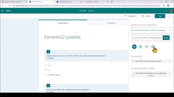174x97 pixels.
Task: Click 'Hae linkki tarkastelua ja muokkausta varten'
Action: (151, 74)
